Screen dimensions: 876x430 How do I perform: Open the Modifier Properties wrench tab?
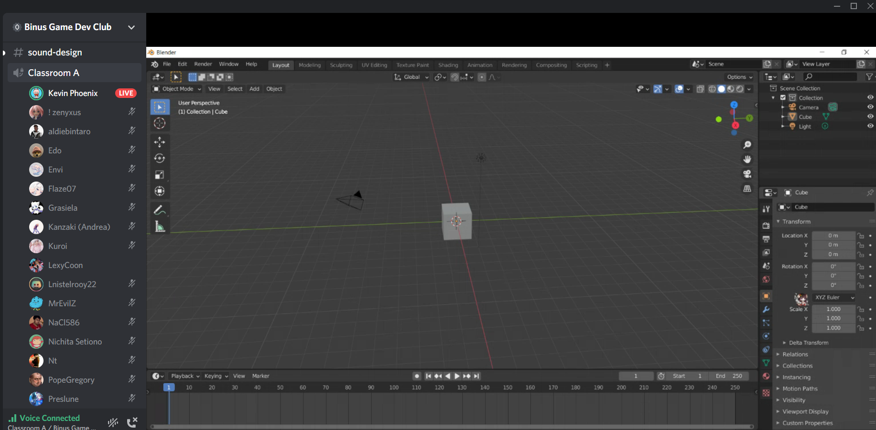[x=766, y=309]
